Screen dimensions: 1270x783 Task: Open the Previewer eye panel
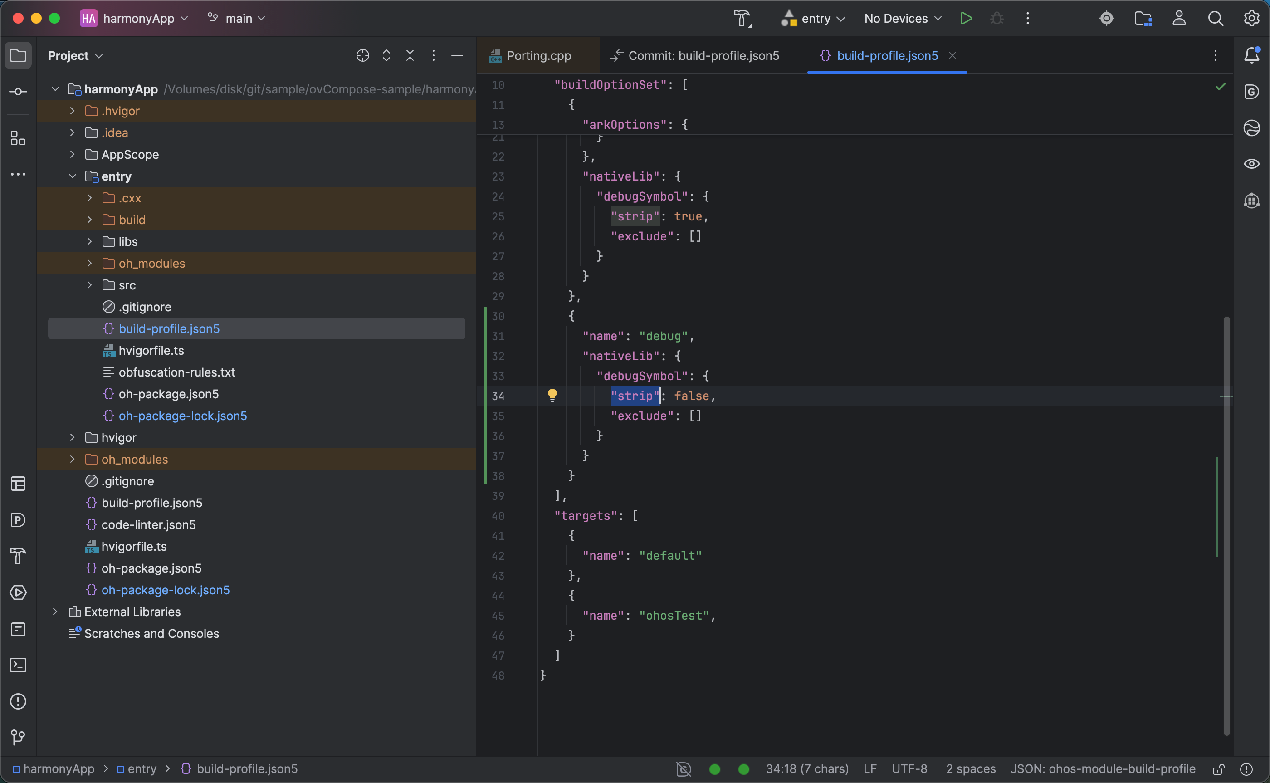point(1251,164)
